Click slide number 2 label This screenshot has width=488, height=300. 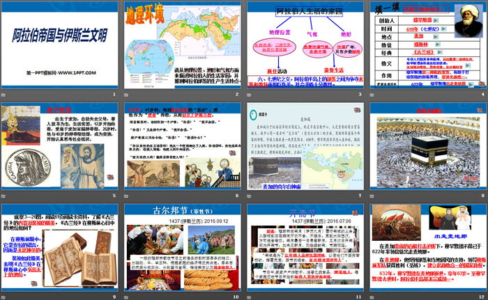click(237, 94)
